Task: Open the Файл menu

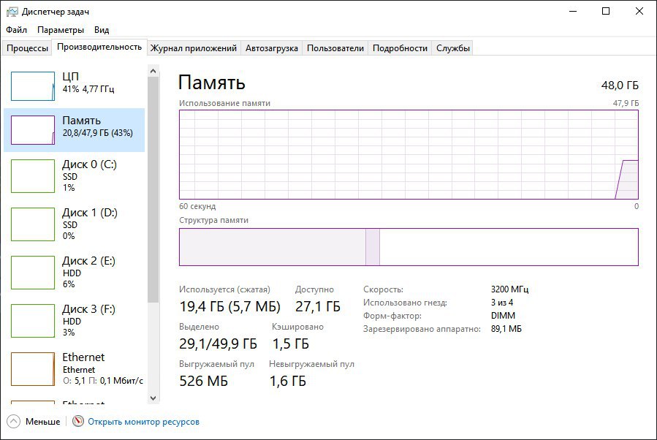Action: (16, 30)
